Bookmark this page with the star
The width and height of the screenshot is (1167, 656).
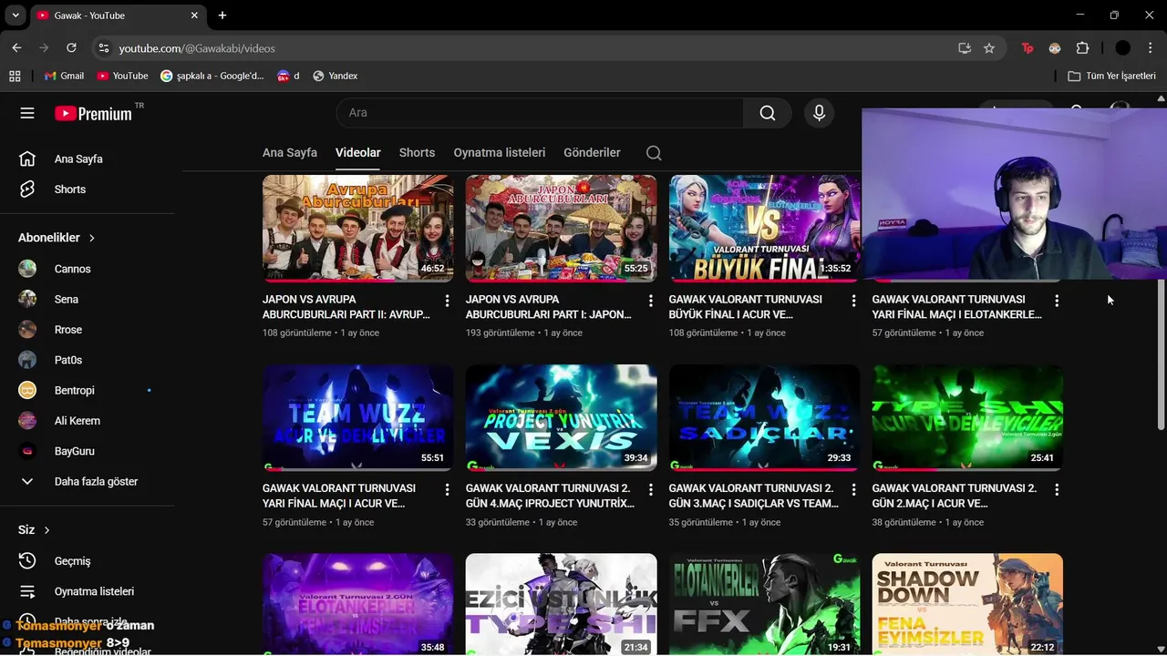(x=989, y=48)
